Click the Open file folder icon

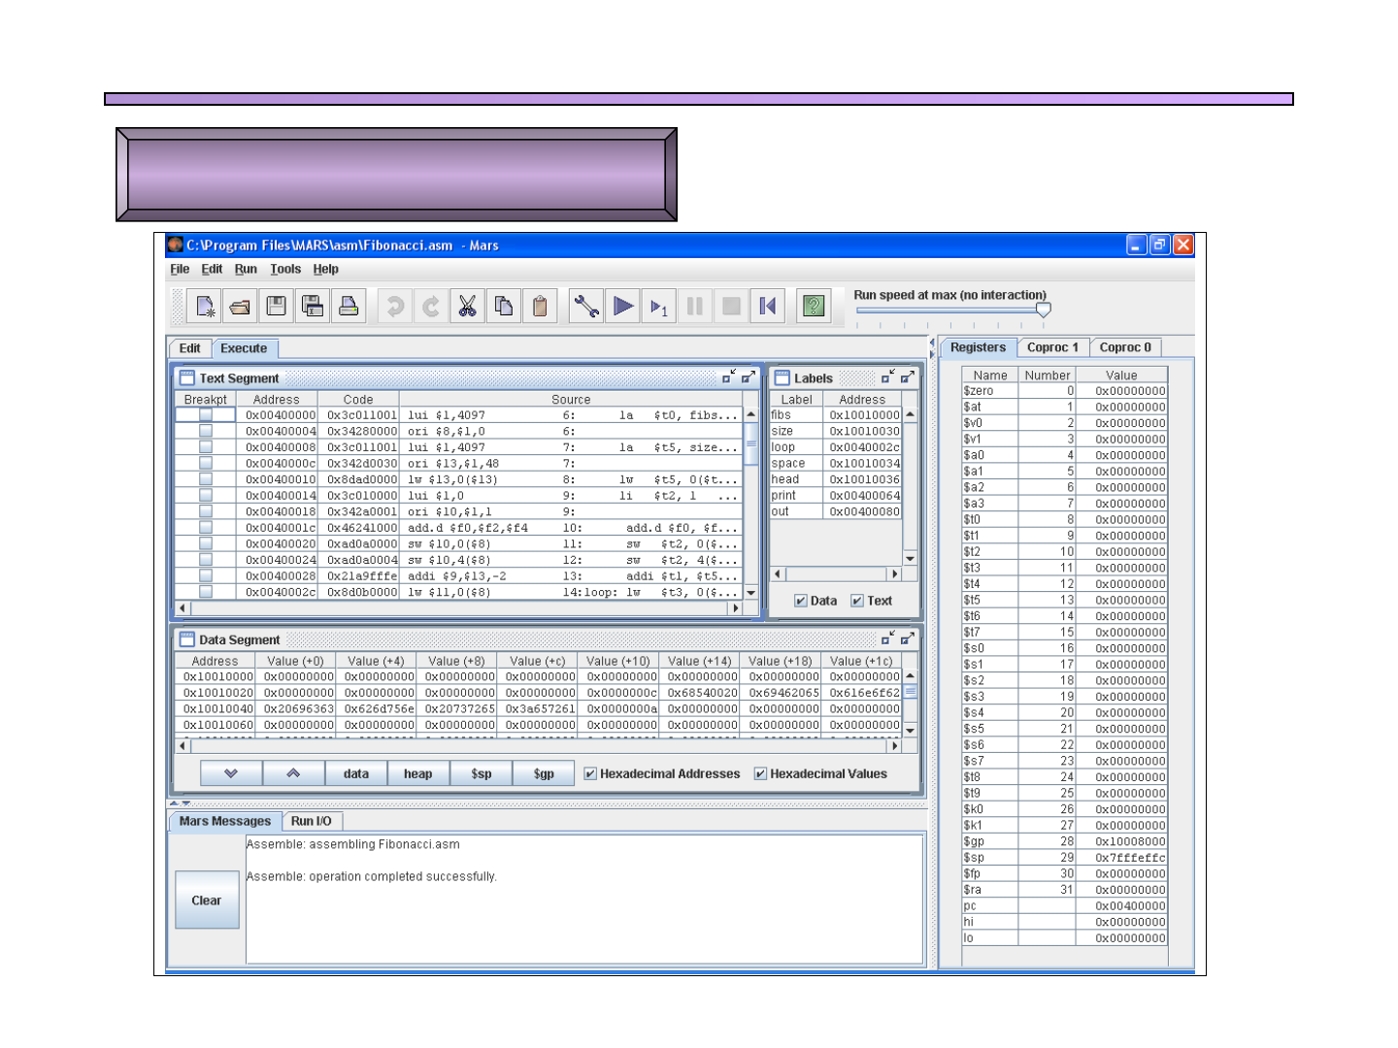pos(241,307)
